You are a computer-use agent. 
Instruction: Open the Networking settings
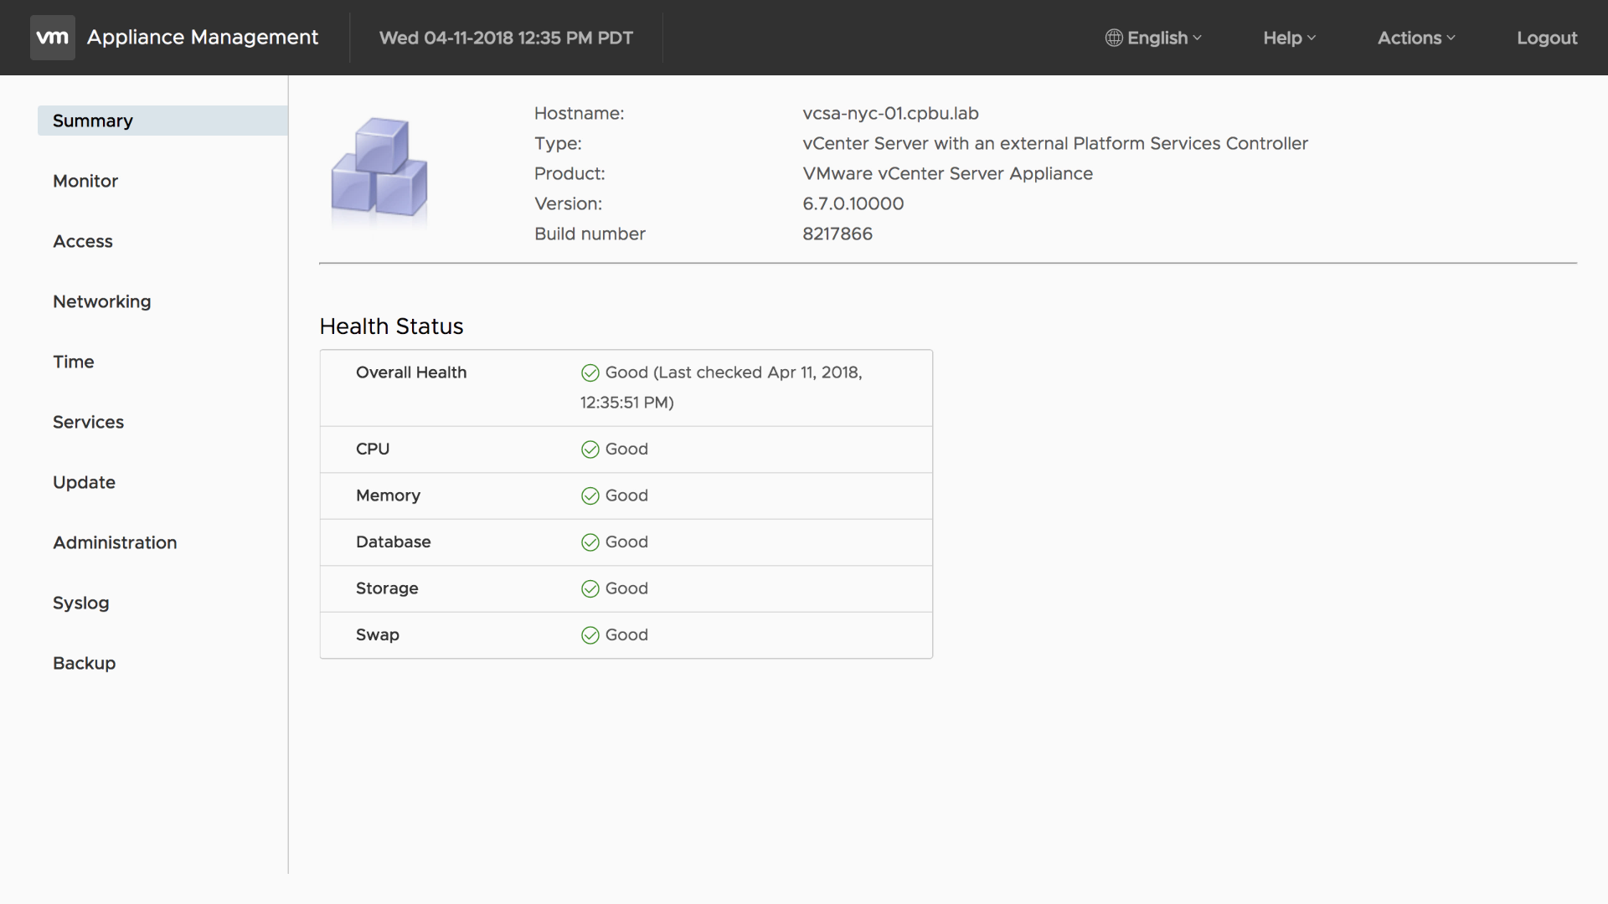pos(101,301)
